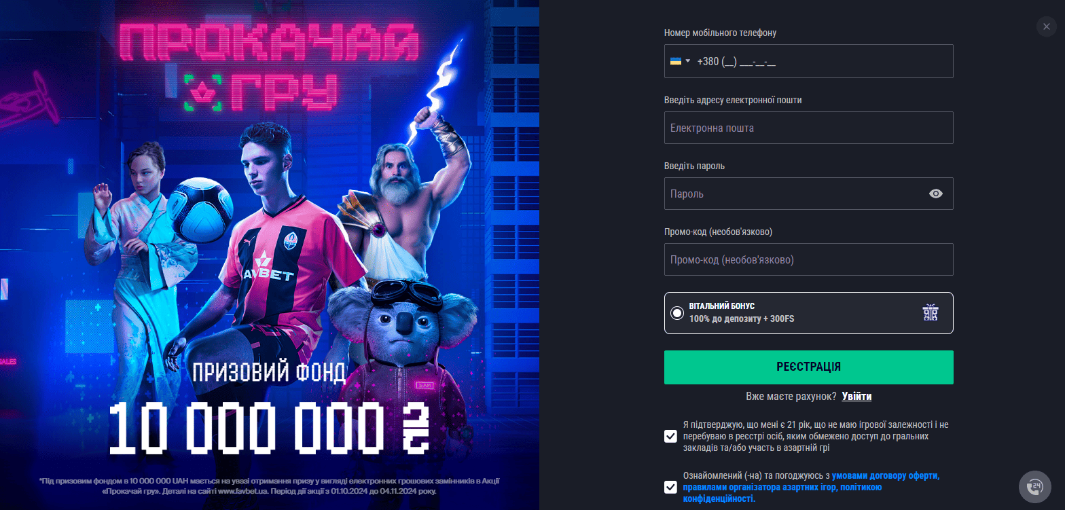Open 24/7 support phone chat icon

point(1035,486)
